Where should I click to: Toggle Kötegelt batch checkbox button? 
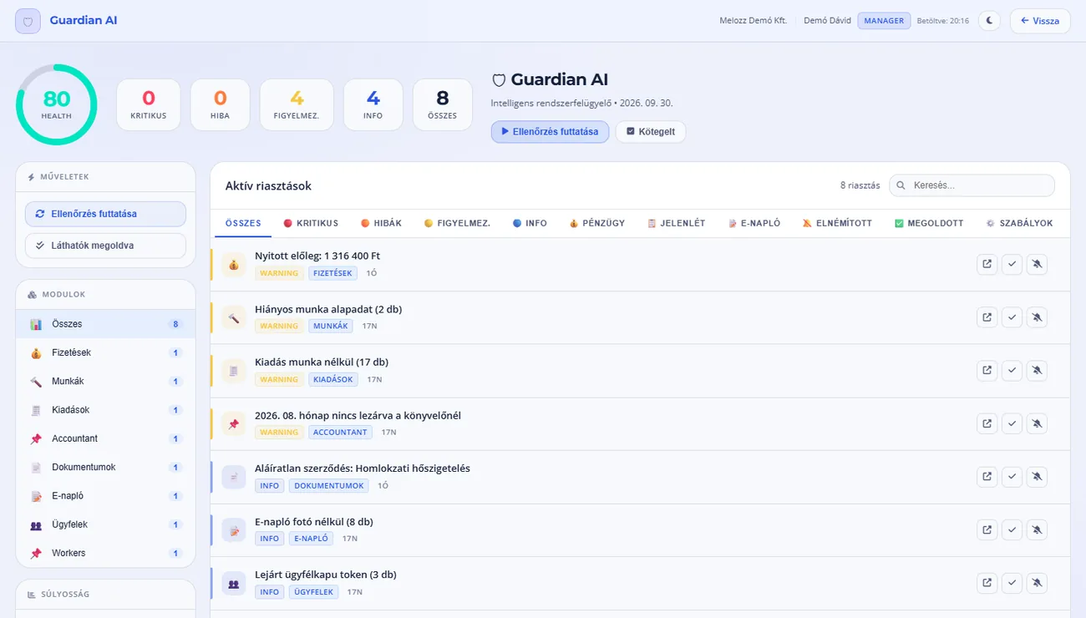pyautogui.click(x=651, y=132)
